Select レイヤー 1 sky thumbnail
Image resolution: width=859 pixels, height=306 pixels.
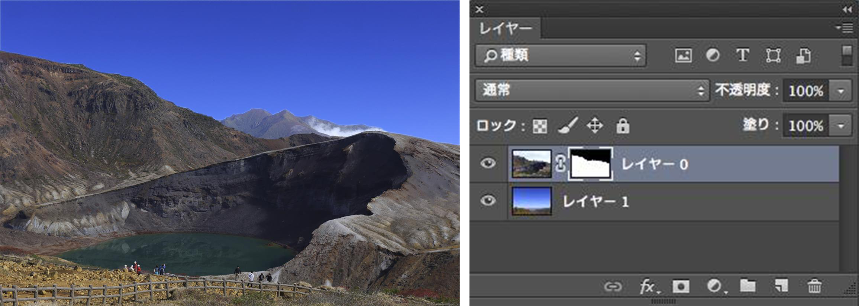coord(532,201)
